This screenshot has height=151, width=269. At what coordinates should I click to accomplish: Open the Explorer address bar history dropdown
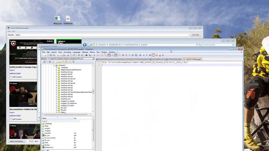pyautogui.click(x=197, y=45)
